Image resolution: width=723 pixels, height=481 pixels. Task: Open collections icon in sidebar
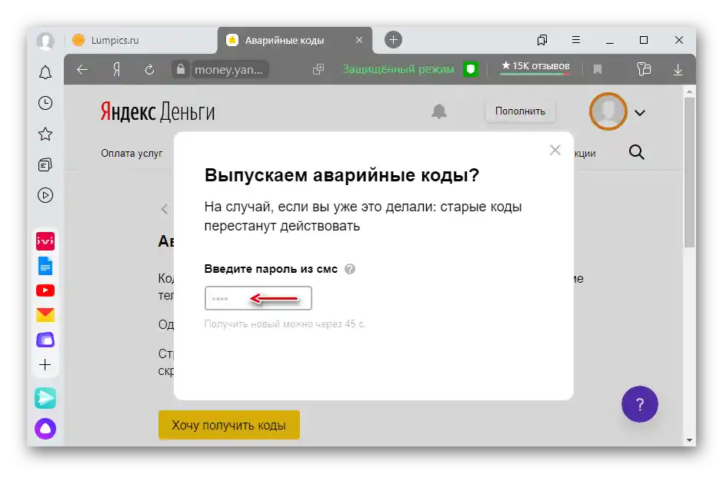point(45,165)
